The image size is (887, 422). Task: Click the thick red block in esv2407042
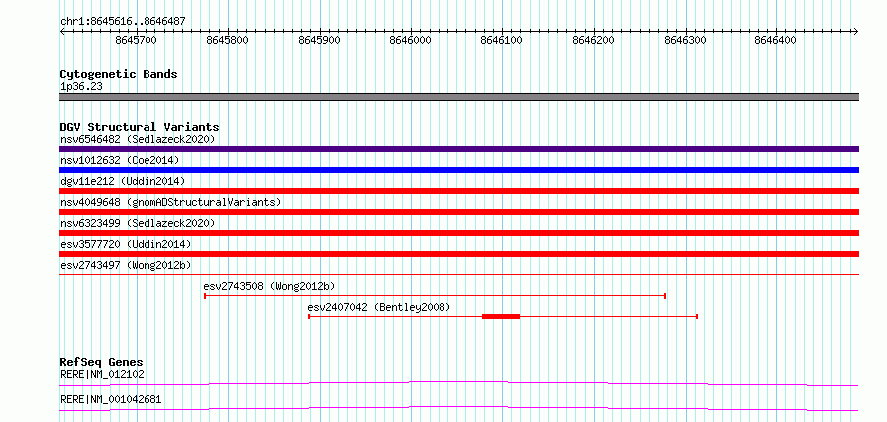501,316
